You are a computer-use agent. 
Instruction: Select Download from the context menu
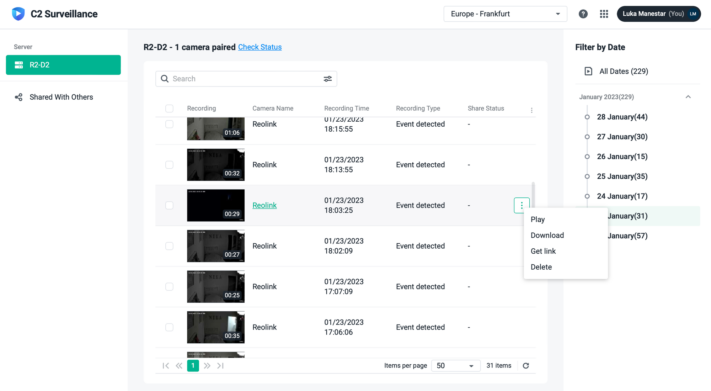click(x=566, y=235)
